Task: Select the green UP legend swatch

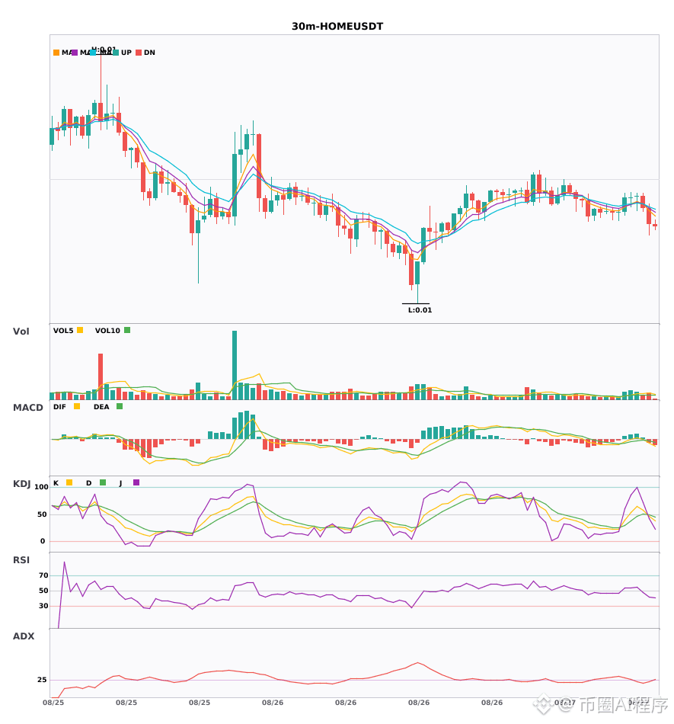Action: pos(115,53)
